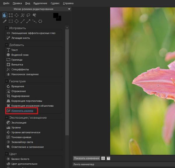Collapse the Геометрия section

click(x=6, y=81)
